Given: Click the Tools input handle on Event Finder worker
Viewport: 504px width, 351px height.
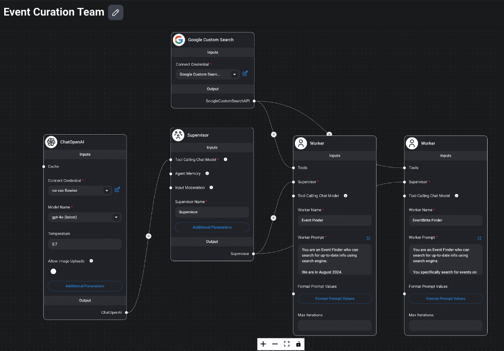Looking at the screenshot, I should (293, 168).
